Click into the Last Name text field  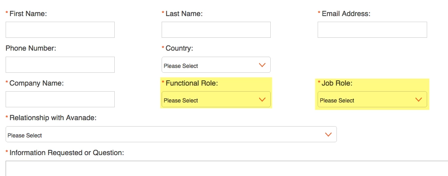pos(216,30)
